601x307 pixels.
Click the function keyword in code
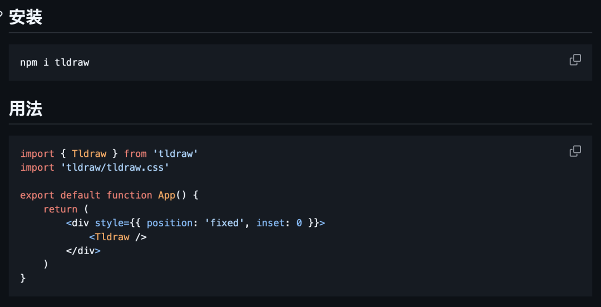pos(129,195)
